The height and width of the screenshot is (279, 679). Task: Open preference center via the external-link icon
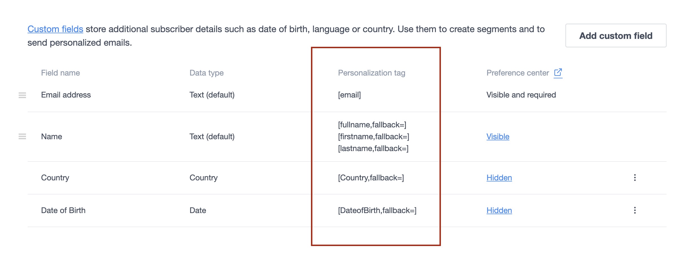click(558, 72)
